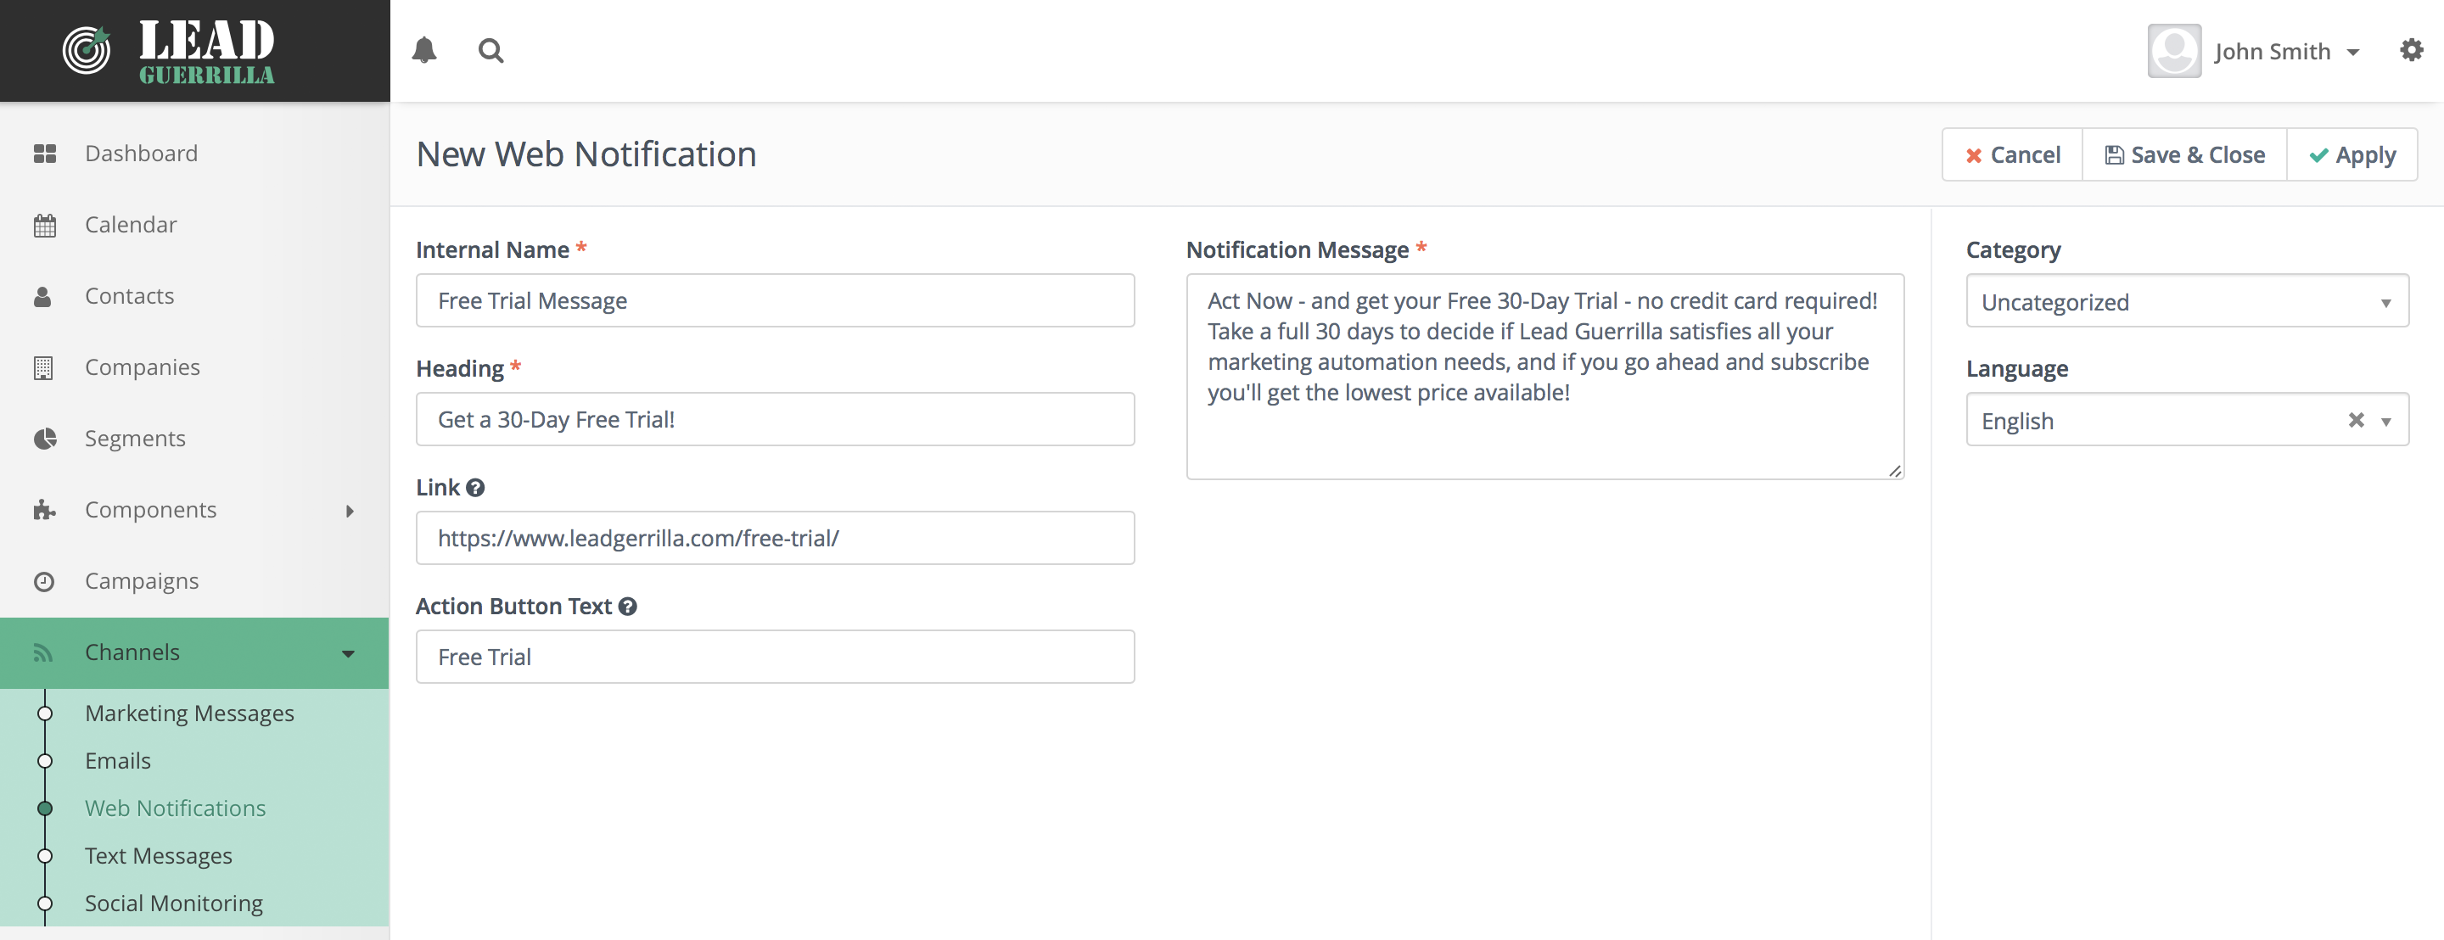Edit the Action Button Text field
Viewport: 2444px width, 940px height.
pos(775,657)
